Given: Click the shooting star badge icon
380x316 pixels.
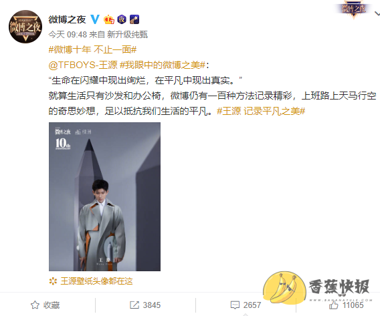Looking at the screenshot, I should coord(134,19).
